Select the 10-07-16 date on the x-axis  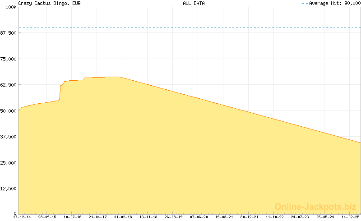pos(73,217)
